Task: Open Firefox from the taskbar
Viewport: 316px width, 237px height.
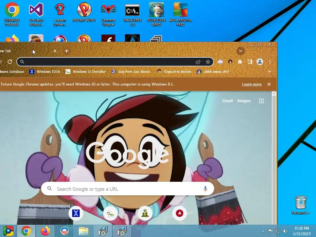Action: [x=45, y=231]
